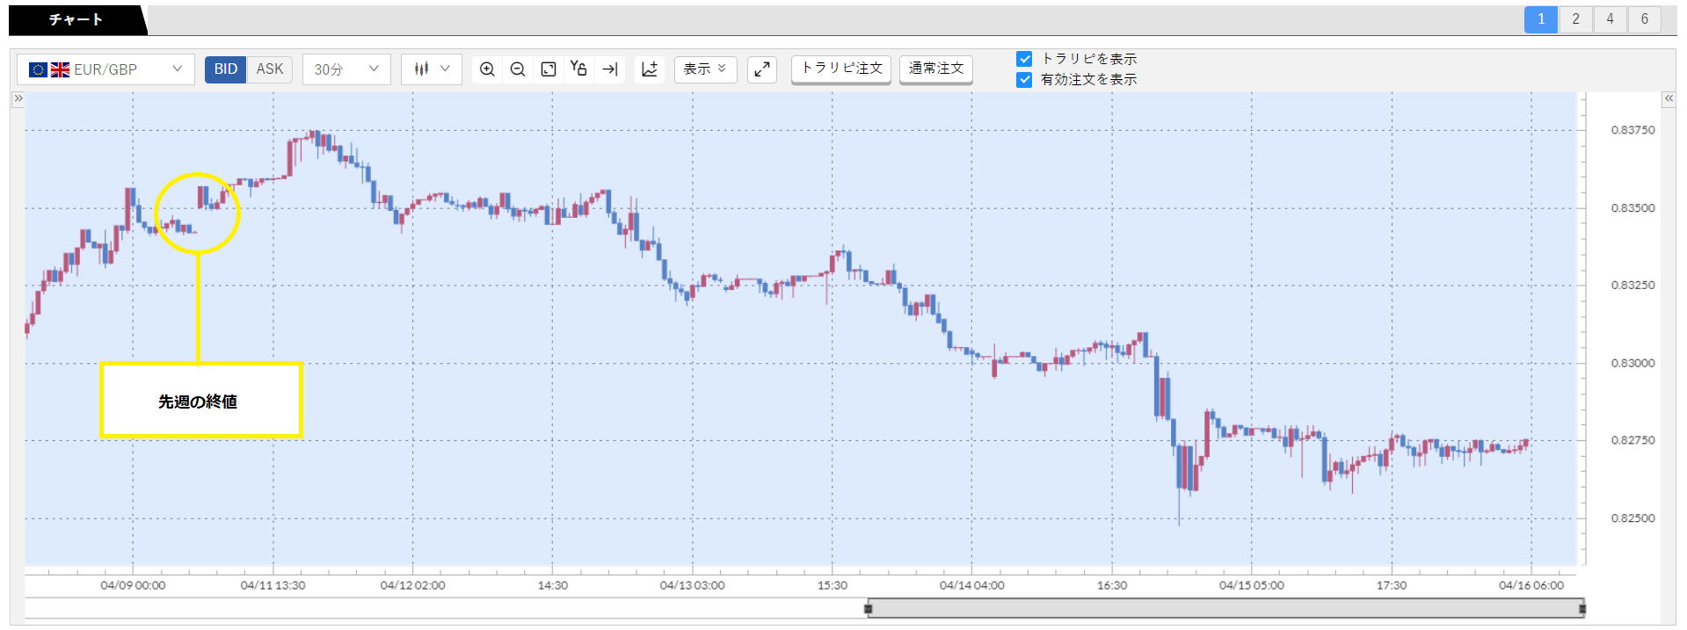This screenshot has width=1687, height=630.
Task: Uncheck トラリピを表示 checkbox
Action: (x=1024, y=59)
